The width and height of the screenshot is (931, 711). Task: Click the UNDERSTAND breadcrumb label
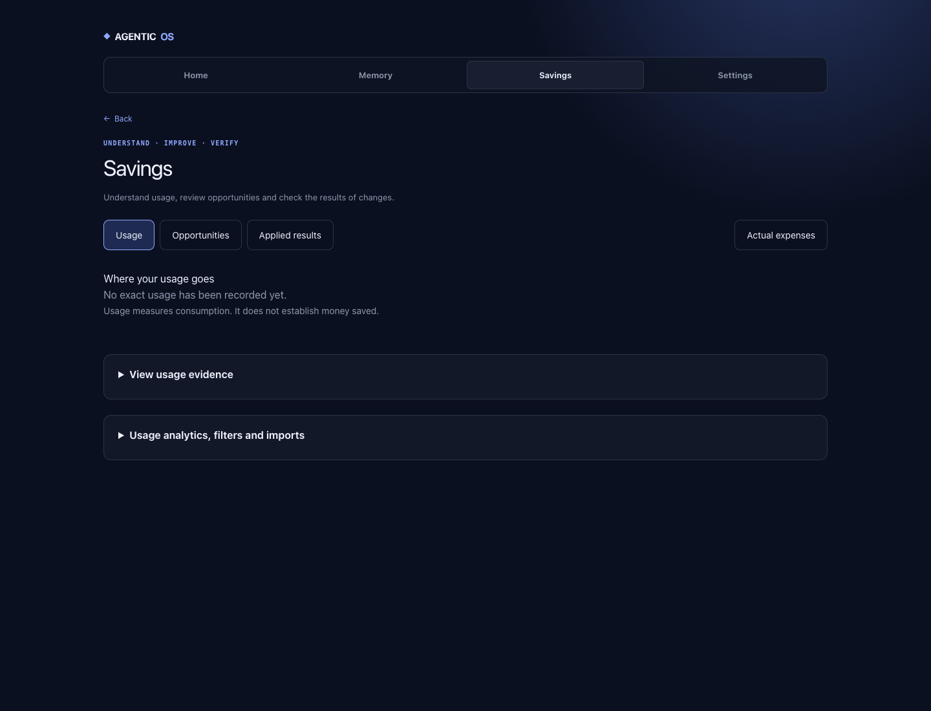click(127, 143)
